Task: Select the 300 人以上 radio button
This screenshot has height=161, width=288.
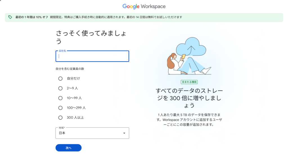Action: [x=60, y=118]
